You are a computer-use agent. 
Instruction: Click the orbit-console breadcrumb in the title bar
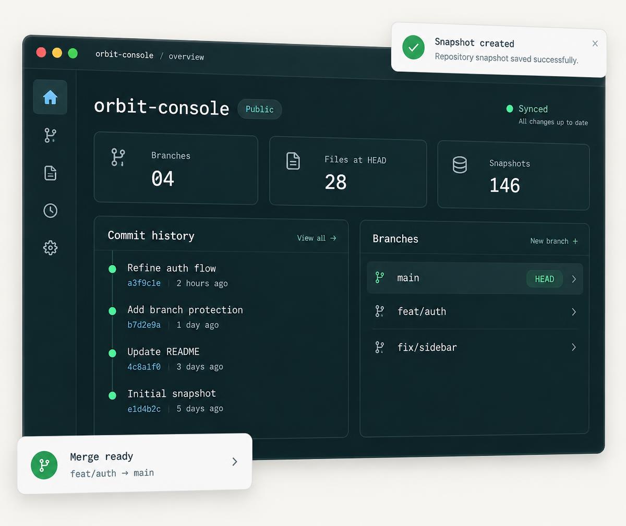(124, 55)
